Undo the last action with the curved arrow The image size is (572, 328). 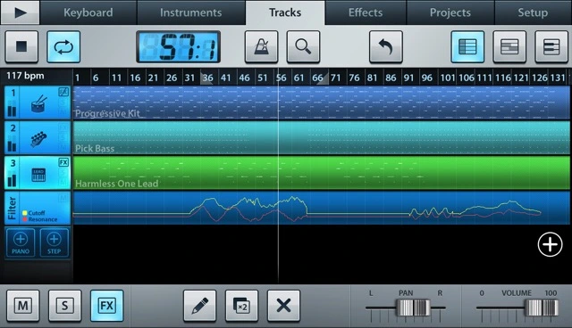click(x=386, y=46)
